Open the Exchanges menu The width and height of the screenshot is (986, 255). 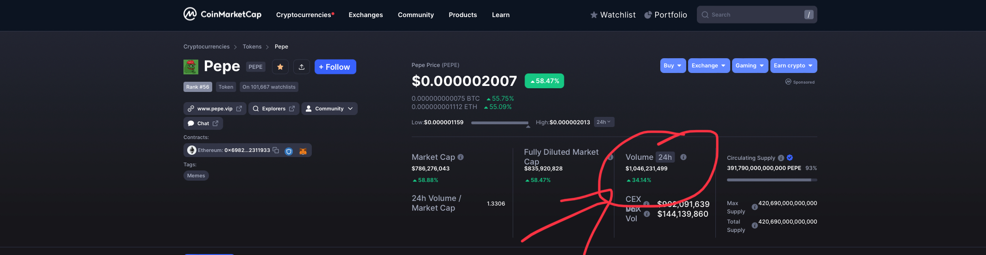366,15
